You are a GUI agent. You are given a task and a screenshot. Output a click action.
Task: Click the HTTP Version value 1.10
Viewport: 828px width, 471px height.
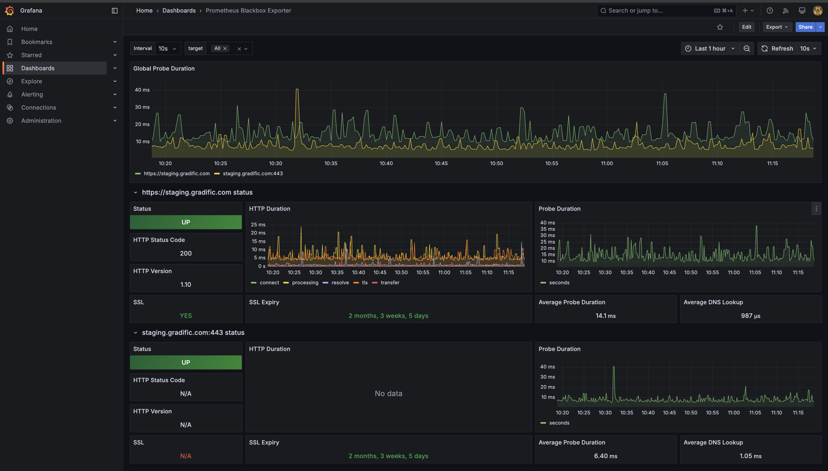click(186, 285)
